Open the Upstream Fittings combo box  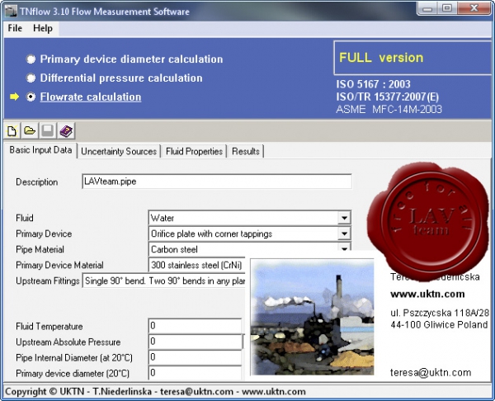[163, 281]
